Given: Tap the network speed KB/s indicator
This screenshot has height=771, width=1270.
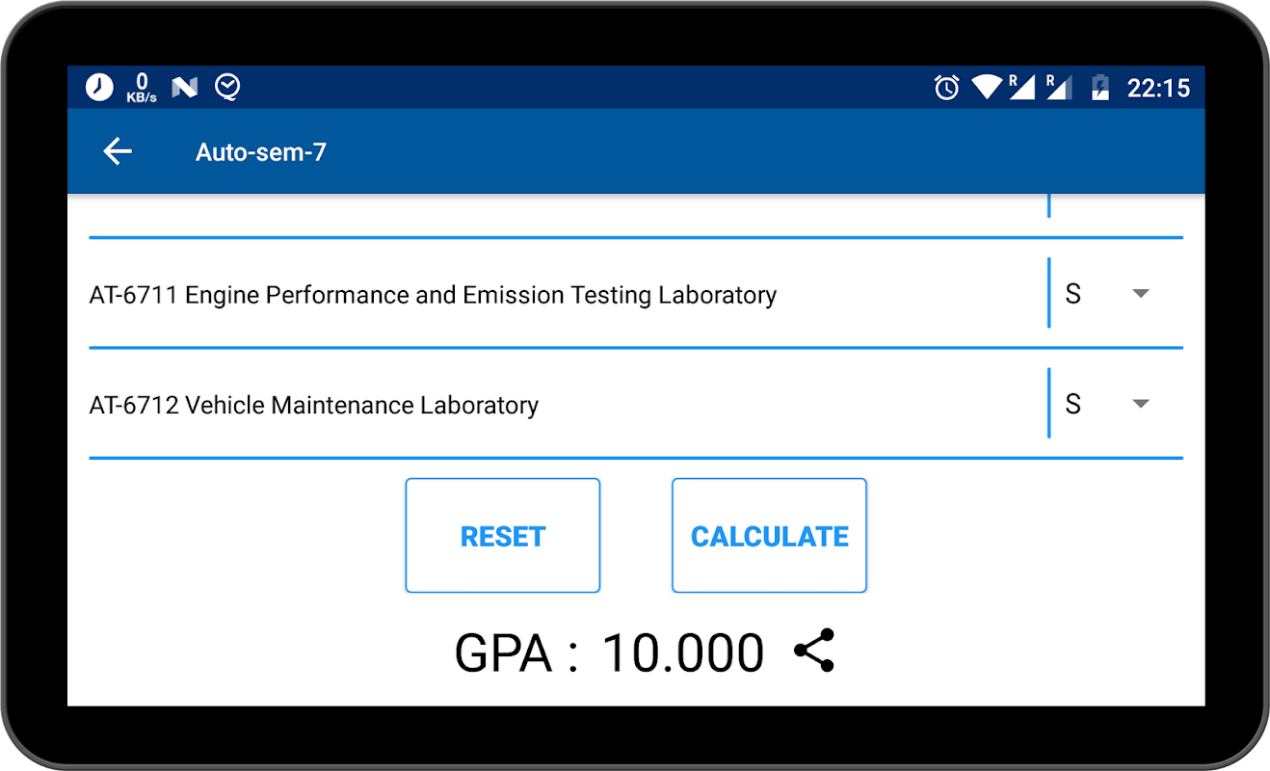Looking at the screenshot, I should point(141,88).
